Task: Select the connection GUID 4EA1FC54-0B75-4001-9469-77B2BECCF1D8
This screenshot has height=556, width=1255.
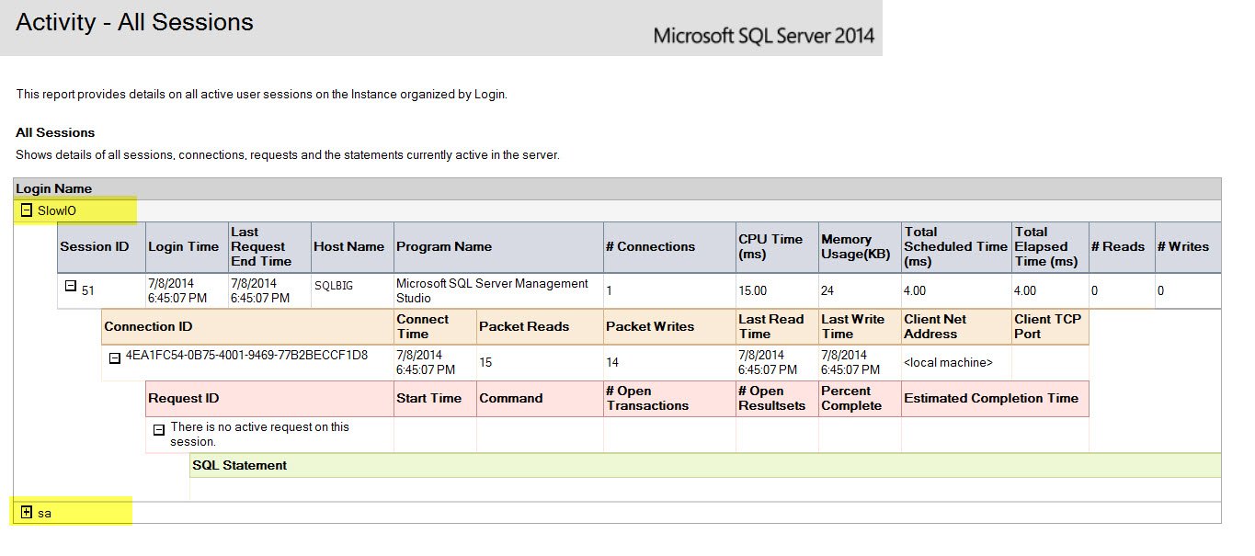Action: [246, 355]
